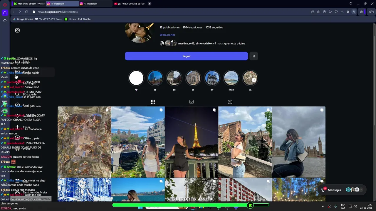Screen dimensions: 376x211
Task: Open the browser profile icon
Action: [354, 12]
